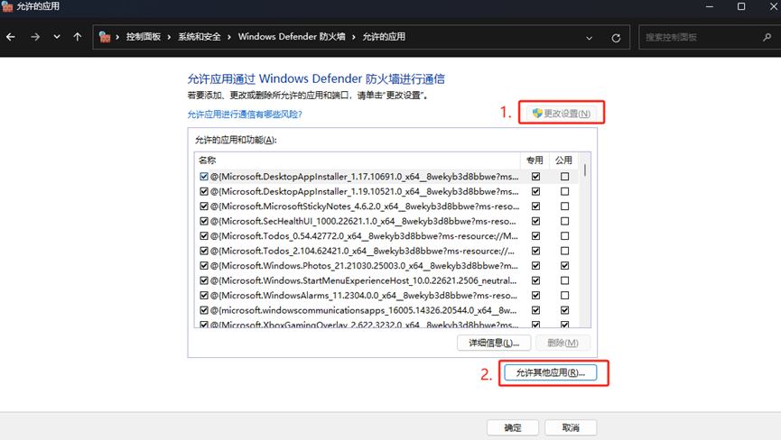Toggle 公用 checkbox for Todos_2.104.62421.0
781x440 pixels.
(565, 251)
